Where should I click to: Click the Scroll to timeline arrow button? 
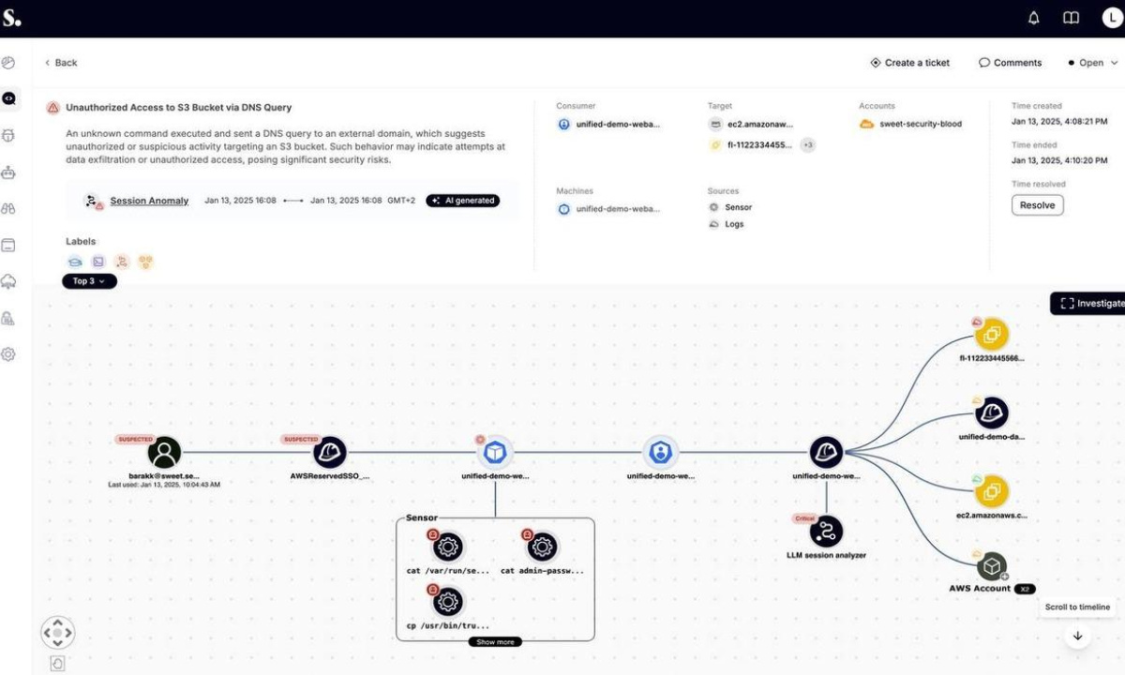pos(1077,636)
